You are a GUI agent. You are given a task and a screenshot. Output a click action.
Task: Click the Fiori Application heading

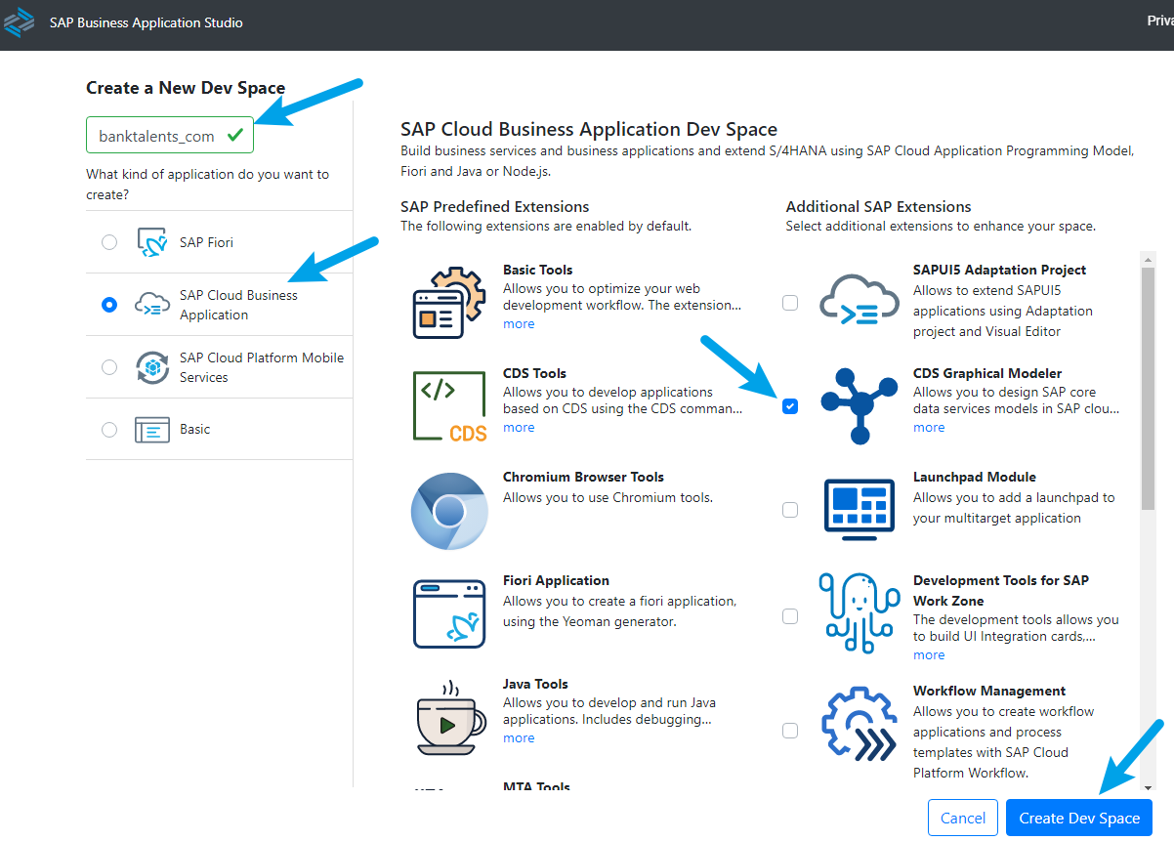click(556, 580)
